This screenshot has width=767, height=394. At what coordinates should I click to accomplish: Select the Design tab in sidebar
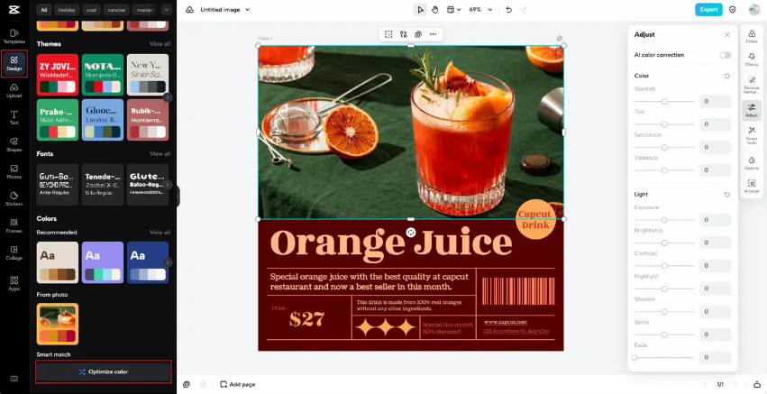(14, 64)
